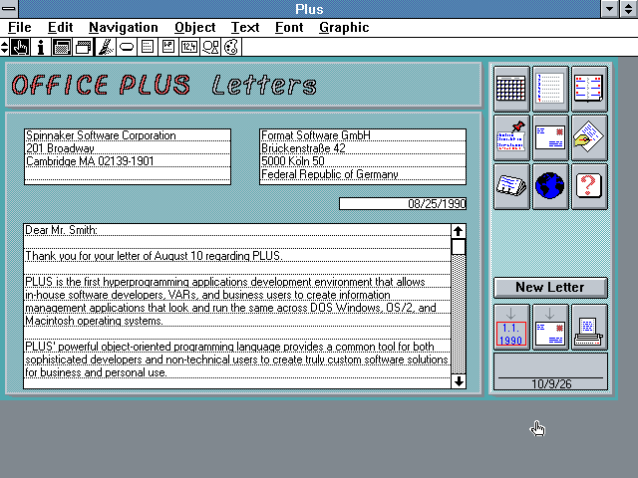This screenshot has height=478, width=638.
Task: Open the File menu
Action: [20, 28]
